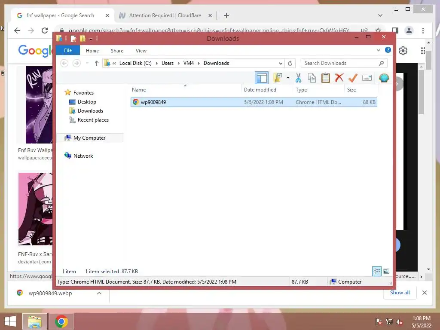Expand arrow after VM4 in breadcrumb
Viewport: 440px width, 330px height.
point(199,64)
